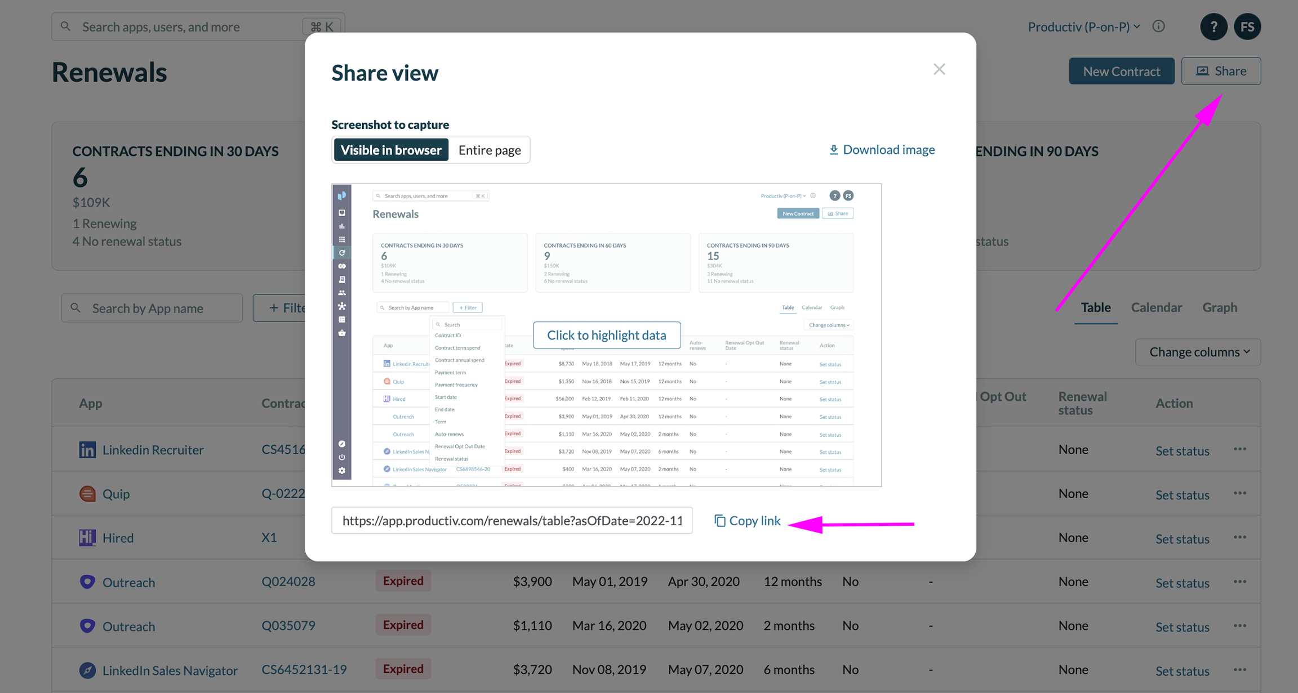The width and height of the screenshot is (1298, 693).
Task: Click the FS profile avatar
Action: [1247, 26]
